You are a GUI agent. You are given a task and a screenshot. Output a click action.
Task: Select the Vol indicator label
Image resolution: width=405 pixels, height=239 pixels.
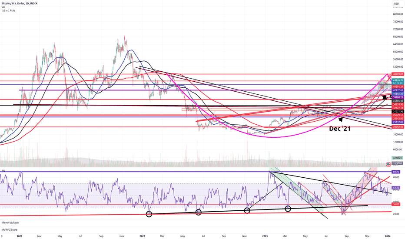[x=3, y=7]
